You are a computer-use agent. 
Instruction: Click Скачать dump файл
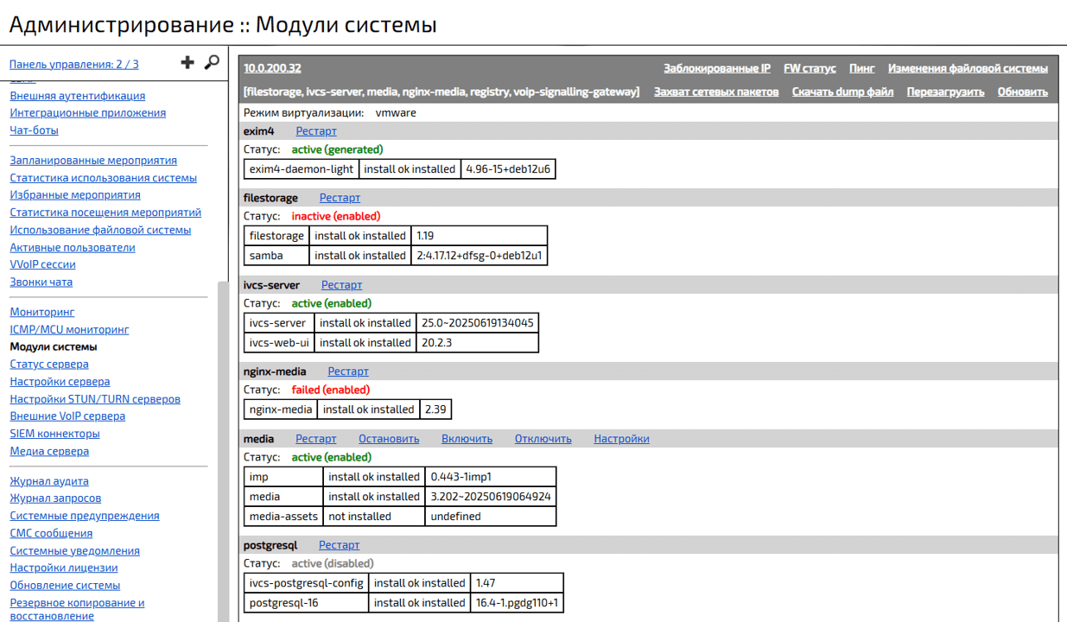(x=842, y=92)
